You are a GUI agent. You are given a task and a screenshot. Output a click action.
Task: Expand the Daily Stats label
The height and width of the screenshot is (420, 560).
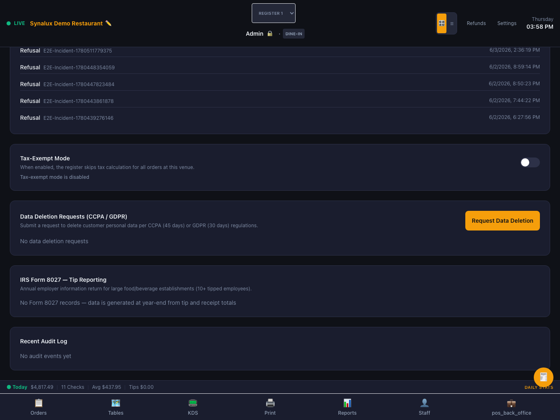pyautogui.click(x=539, y=387)
